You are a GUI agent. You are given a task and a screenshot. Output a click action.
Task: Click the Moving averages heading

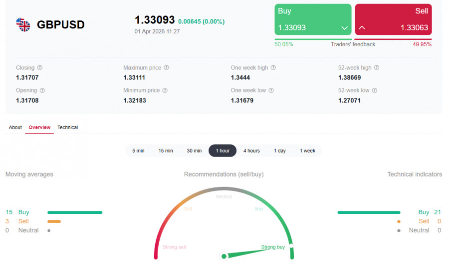click(x=29, y=175)
